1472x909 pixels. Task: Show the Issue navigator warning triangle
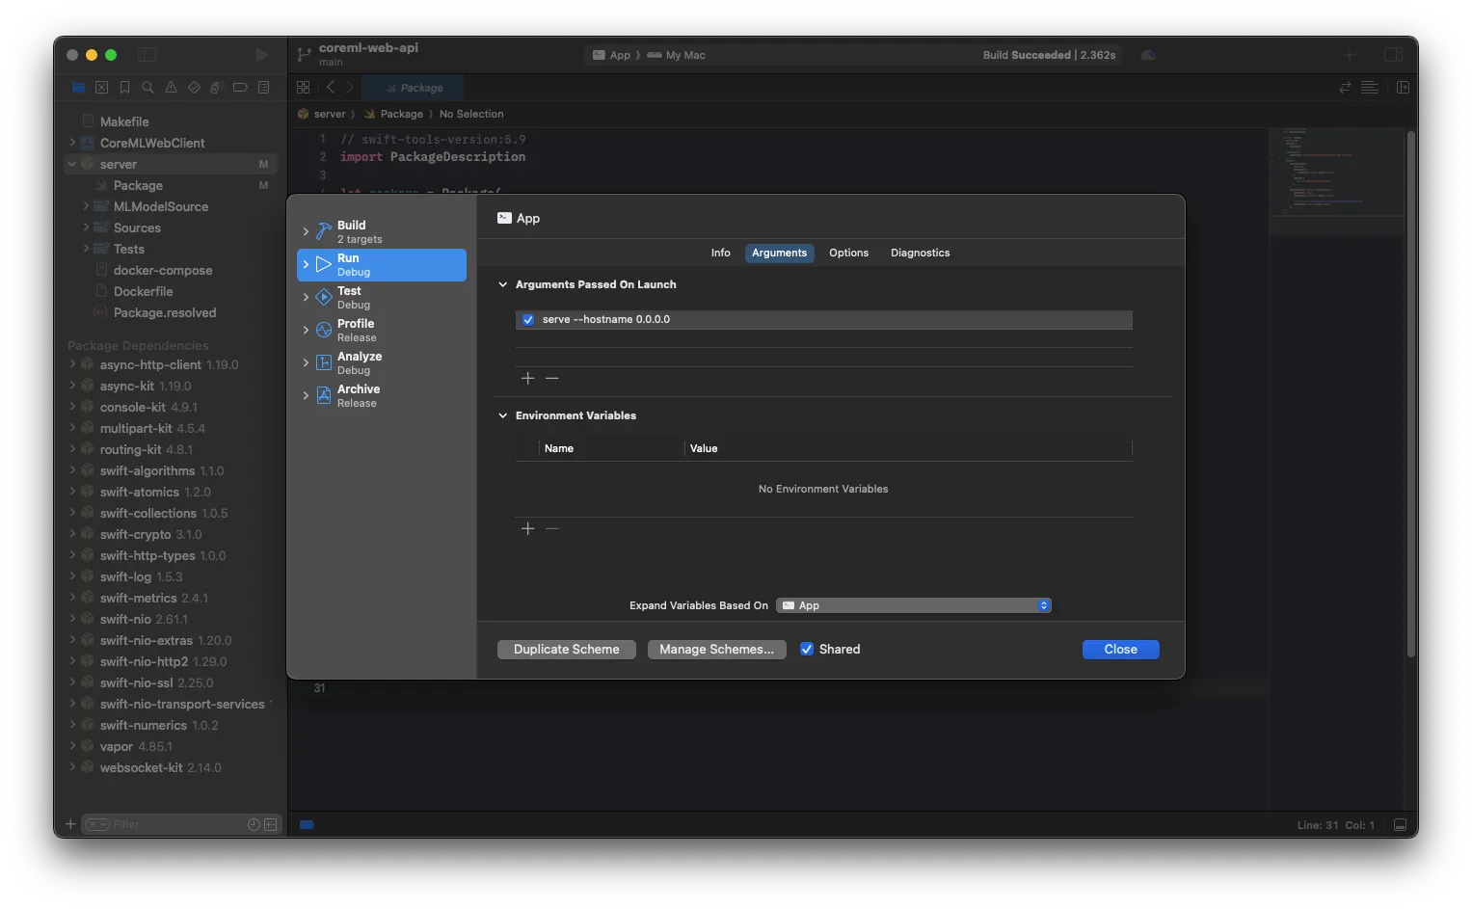pos(171,87)
